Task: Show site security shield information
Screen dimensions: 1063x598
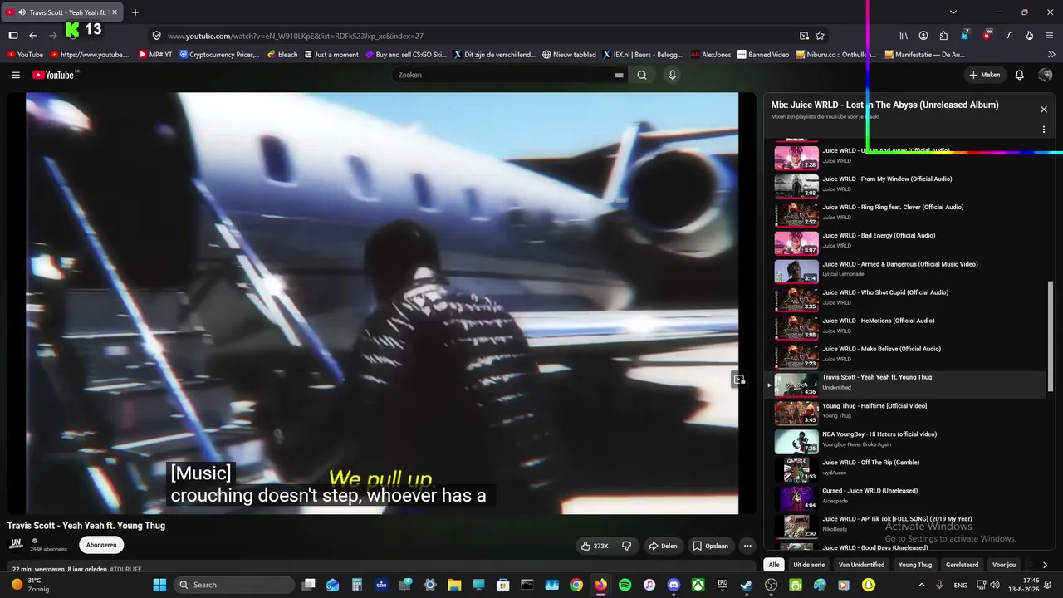Action: click(x=156, y=36)
